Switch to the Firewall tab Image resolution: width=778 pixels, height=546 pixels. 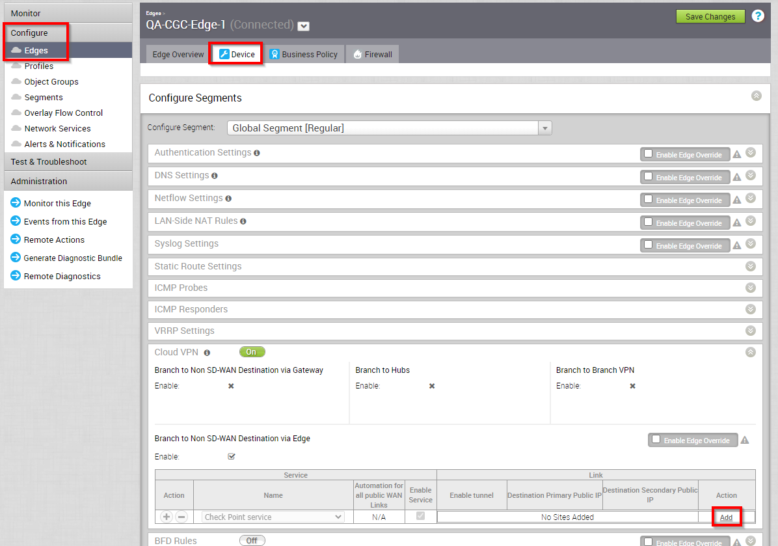tap(372, 54)
